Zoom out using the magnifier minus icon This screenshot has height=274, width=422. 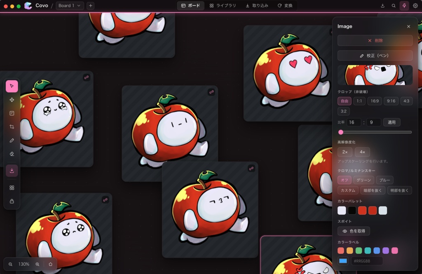pos(10,264)
